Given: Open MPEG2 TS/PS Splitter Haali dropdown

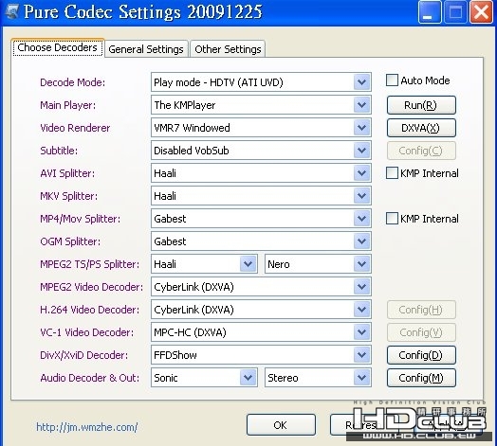Looking at the screenshot, I should (204, 264).
